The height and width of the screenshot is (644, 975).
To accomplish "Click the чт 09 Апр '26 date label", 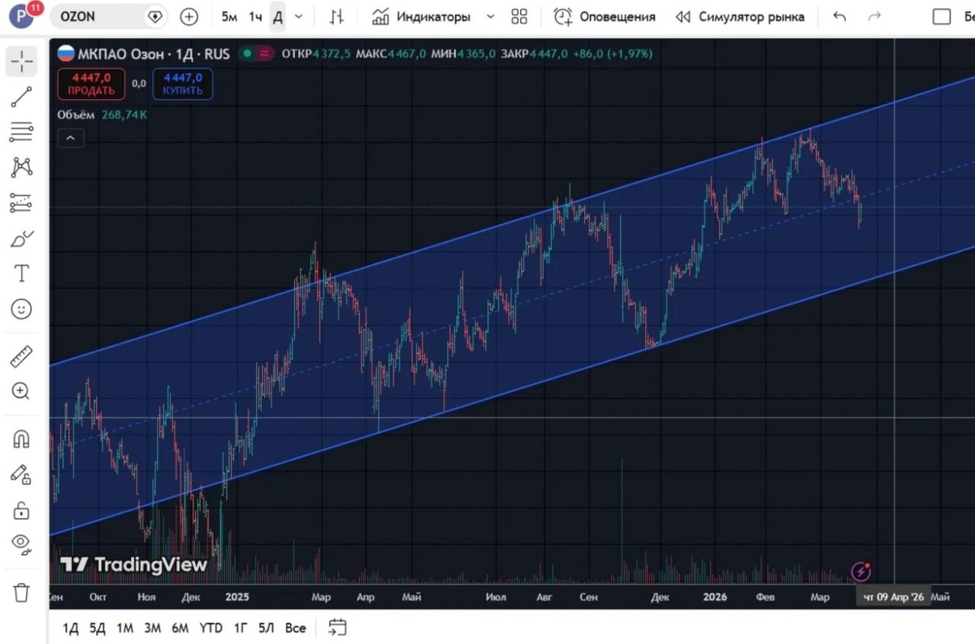I will [894, 597].
